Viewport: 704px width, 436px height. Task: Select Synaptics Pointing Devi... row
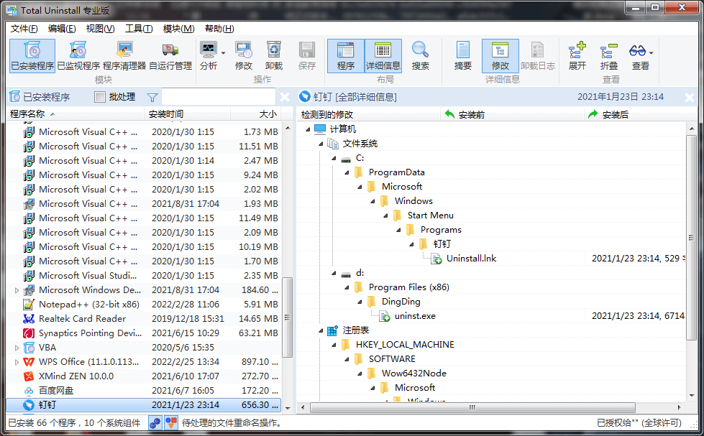coord(144,333)
